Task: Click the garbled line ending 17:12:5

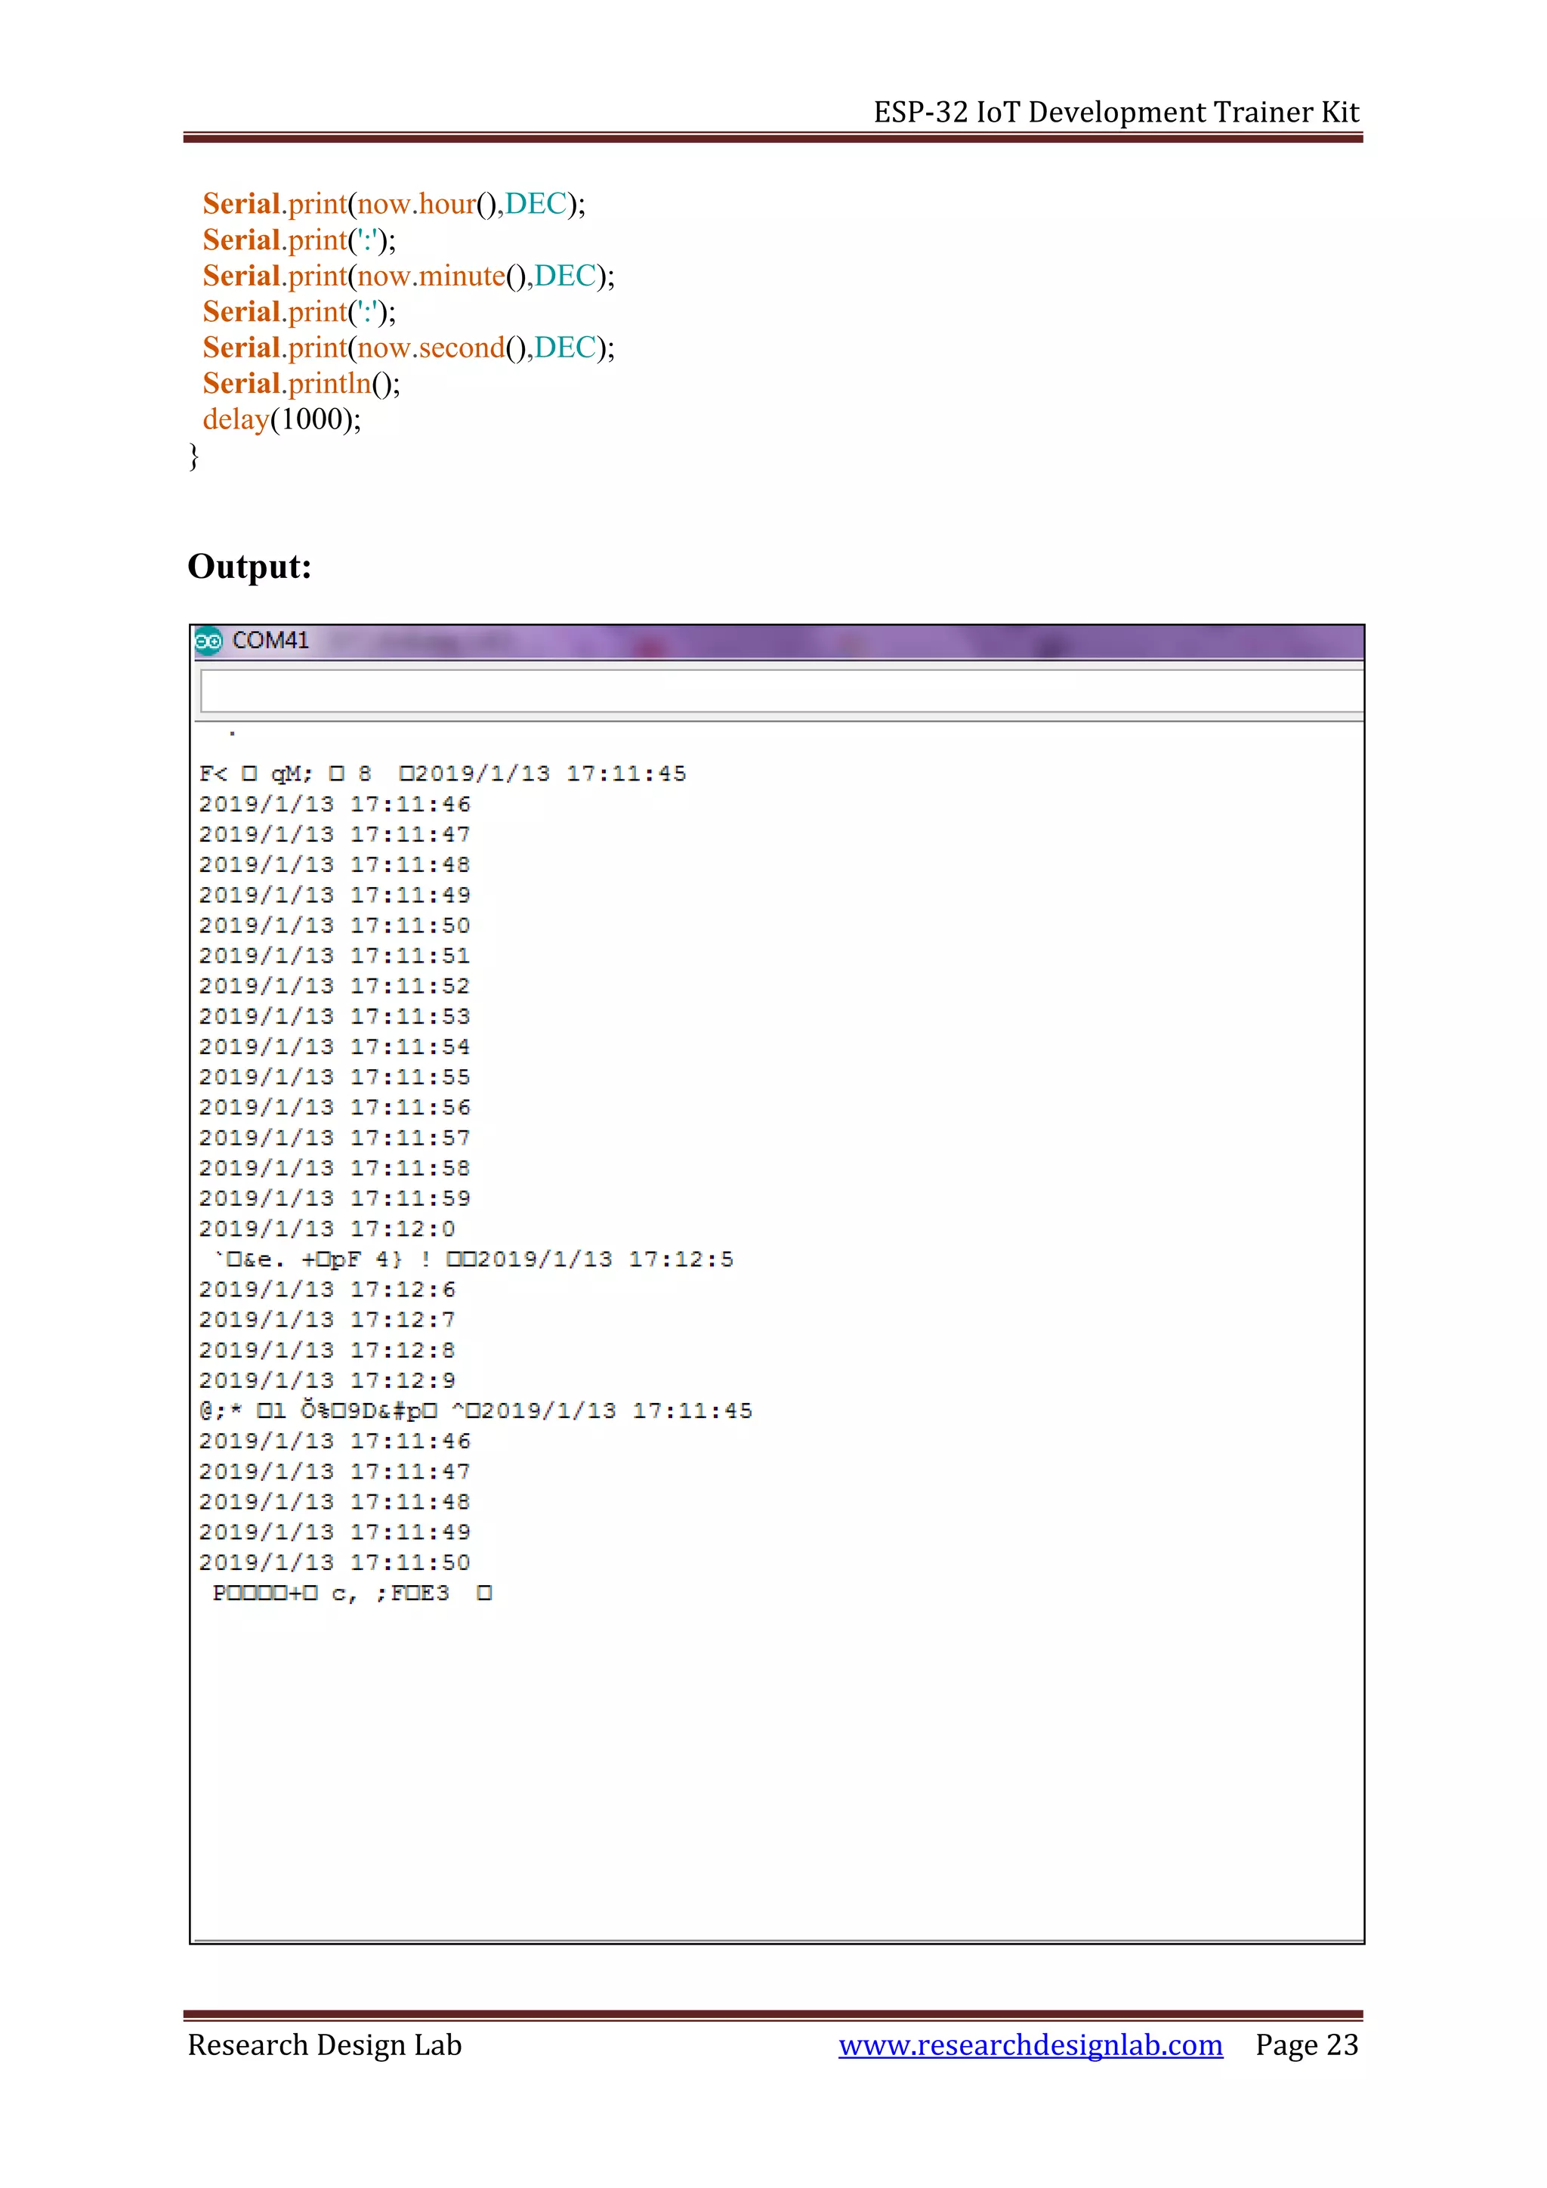Action: coord(474,1259)
